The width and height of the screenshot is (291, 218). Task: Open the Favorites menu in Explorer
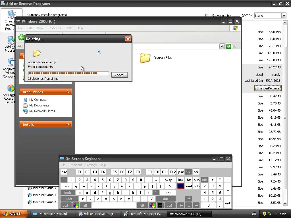[54, 28]
